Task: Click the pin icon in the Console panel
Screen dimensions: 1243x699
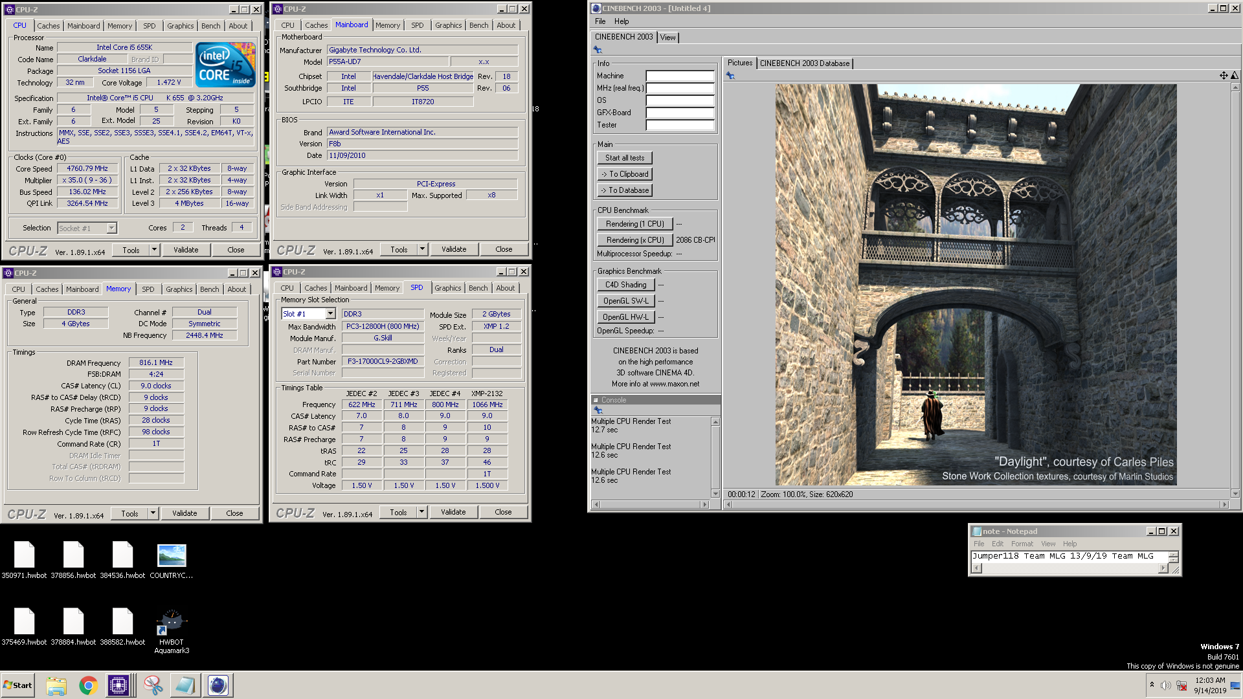Action: (598, 410)
